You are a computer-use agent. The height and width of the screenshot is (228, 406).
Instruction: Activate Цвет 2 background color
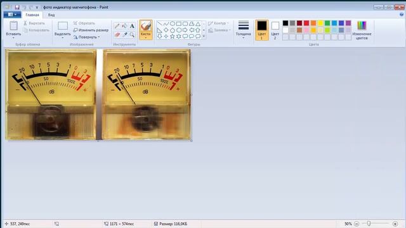click(275, 30)
